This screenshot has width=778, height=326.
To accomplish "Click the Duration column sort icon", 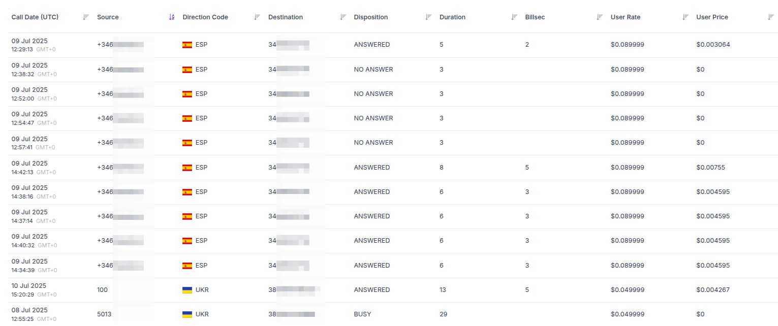I will coord(514,17).
